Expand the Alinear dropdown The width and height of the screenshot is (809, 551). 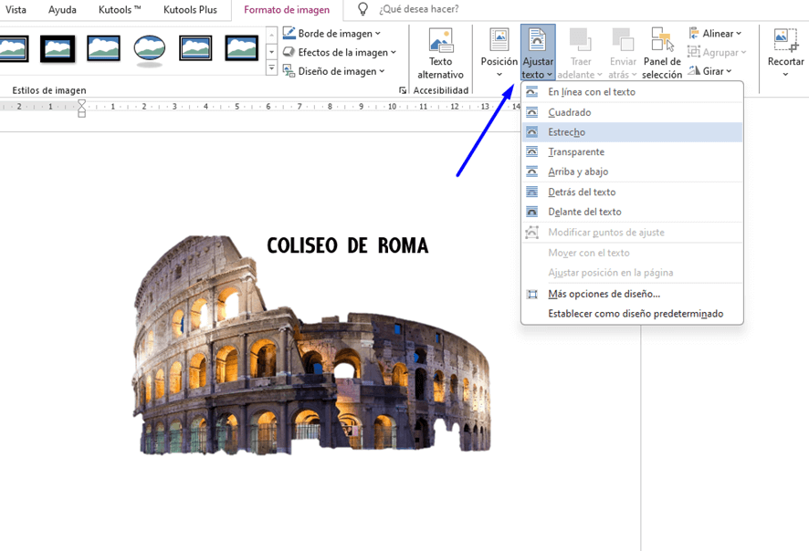tap(715, 34)
